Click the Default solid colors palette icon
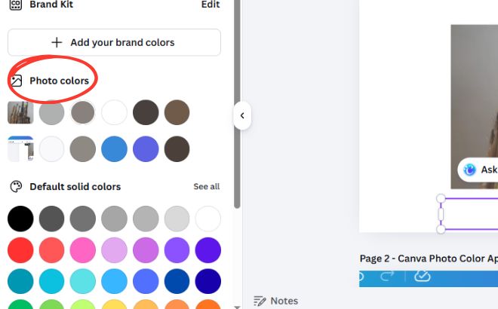Screen dimensions: 498x309 click(16, 187)
